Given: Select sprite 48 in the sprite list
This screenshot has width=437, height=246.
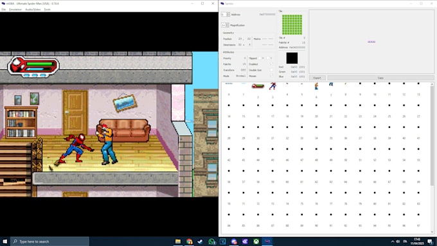Looking at the screenshot, I should pyautogui.click(x=316, y=155).
